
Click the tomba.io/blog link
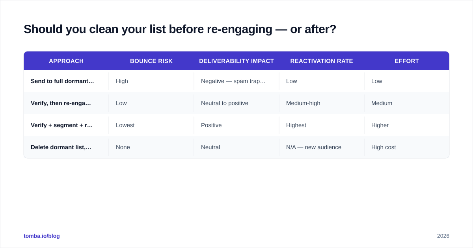click(x=42, y=236)
